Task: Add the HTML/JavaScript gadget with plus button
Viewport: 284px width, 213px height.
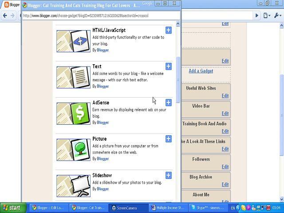Action: pyautogui.click(x=169, y=30)
